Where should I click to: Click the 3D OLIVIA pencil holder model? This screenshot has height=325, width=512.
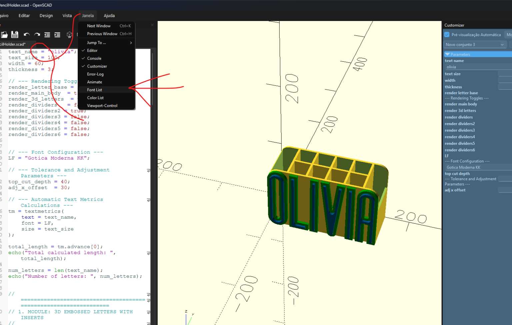pyautogui.click(x=328, y=195)
